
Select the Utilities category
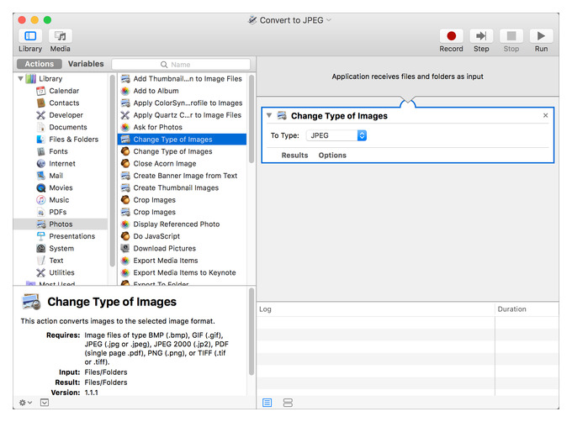[x=61, y=272]
